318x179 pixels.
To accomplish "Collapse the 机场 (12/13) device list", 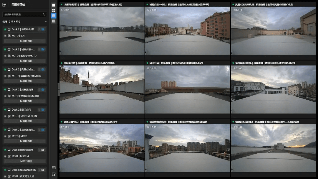I will (x=45, y=22).
